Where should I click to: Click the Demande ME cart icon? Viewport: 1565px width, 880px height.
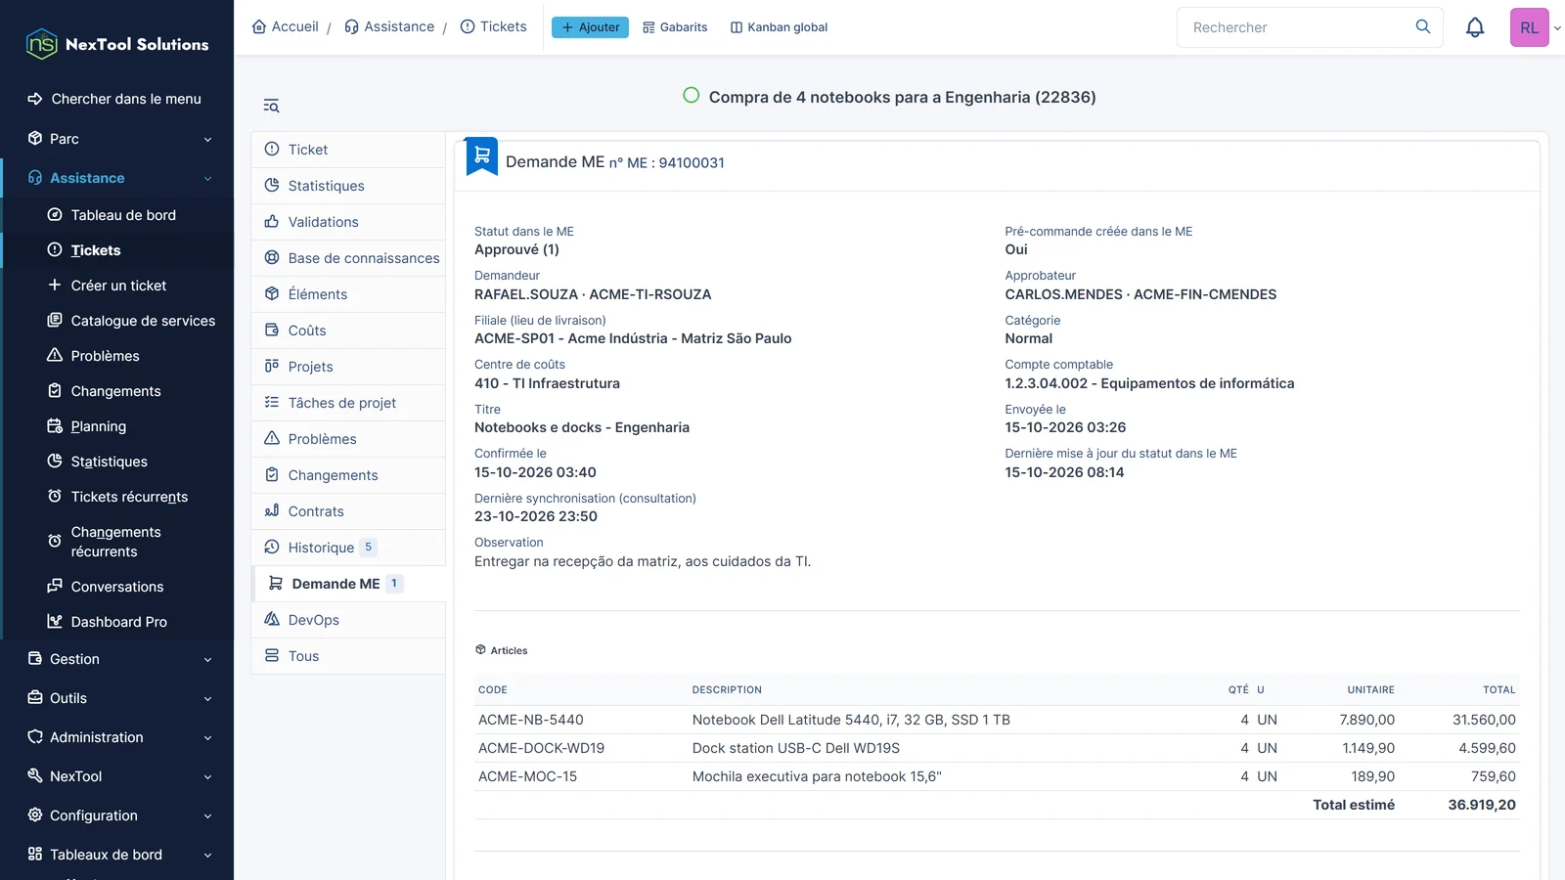(x=482, y=156)
